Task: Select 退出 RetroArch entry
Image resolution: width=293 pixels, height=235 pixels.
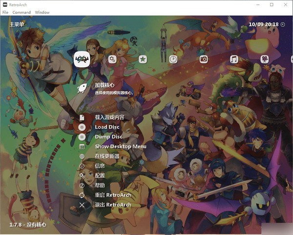Action: click(x=113, y=205)
